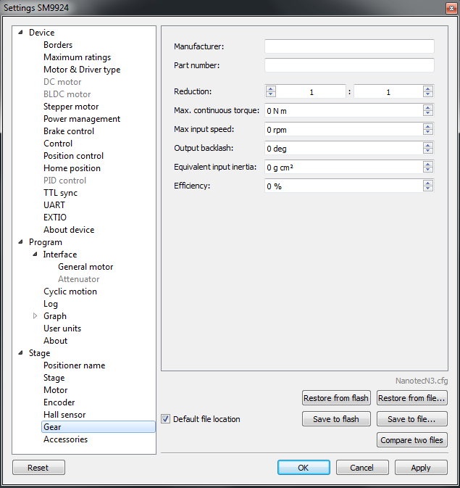Increment the Max input speed spinner

428,126
